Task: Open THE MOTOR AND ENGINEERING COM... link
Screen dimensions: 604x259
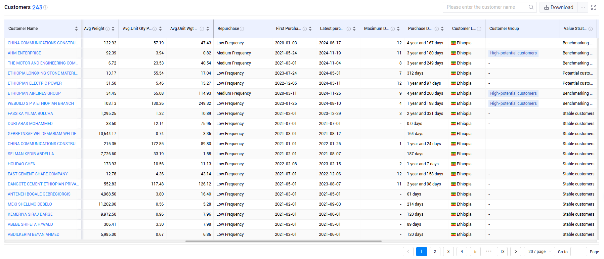Action: pos(43,63)
